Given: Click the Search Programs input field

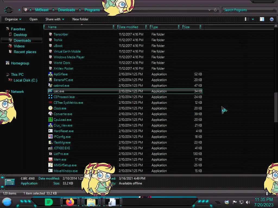Looking at the screenshot, I should click(249, 10).
